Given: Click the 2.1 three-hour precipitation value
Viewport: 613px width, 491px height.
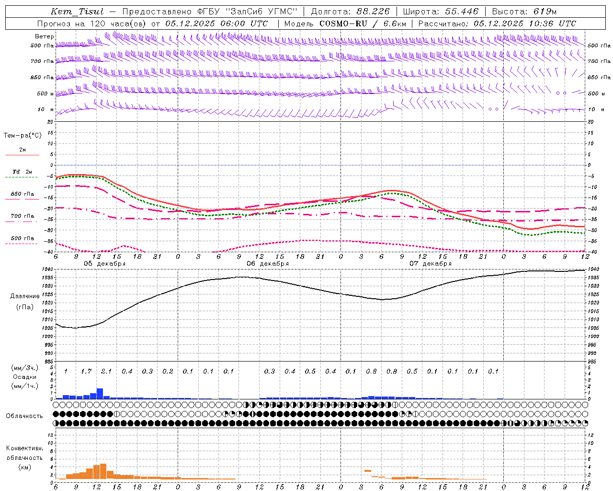Looking at the screenshot, I should (x=106, y=371).
